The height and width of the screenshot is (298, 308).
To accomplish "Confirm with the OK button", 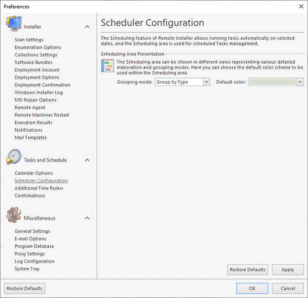I will pos(252,289).
